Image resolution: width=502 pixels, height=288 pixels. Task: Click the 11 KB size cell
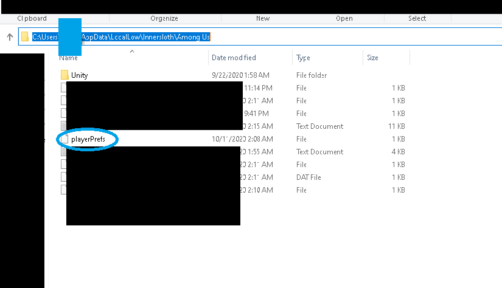pos(396,126)
